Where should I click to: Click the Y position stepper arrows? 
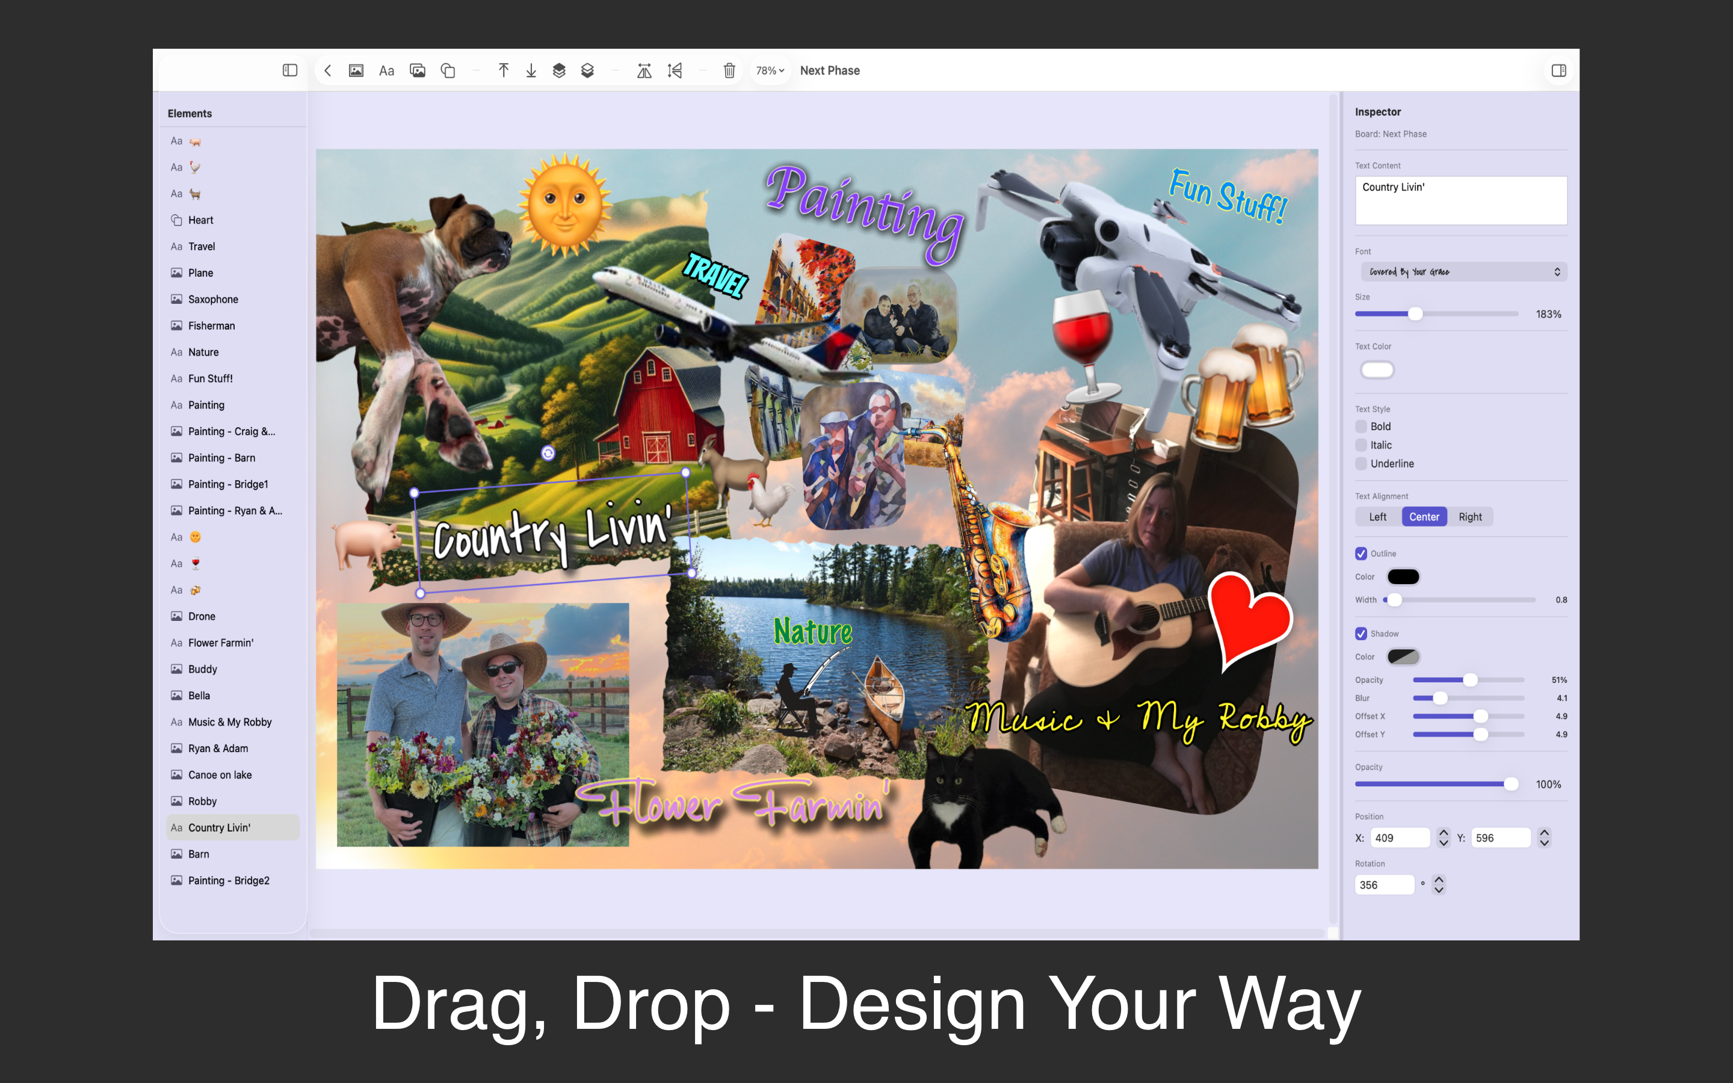point(1544,838)
